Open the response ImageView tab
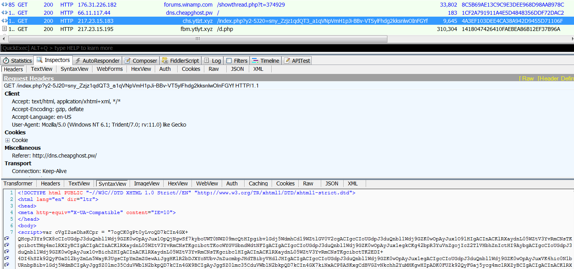The width and height of the screenshot is (574, 269). click(x=147, y=183)
